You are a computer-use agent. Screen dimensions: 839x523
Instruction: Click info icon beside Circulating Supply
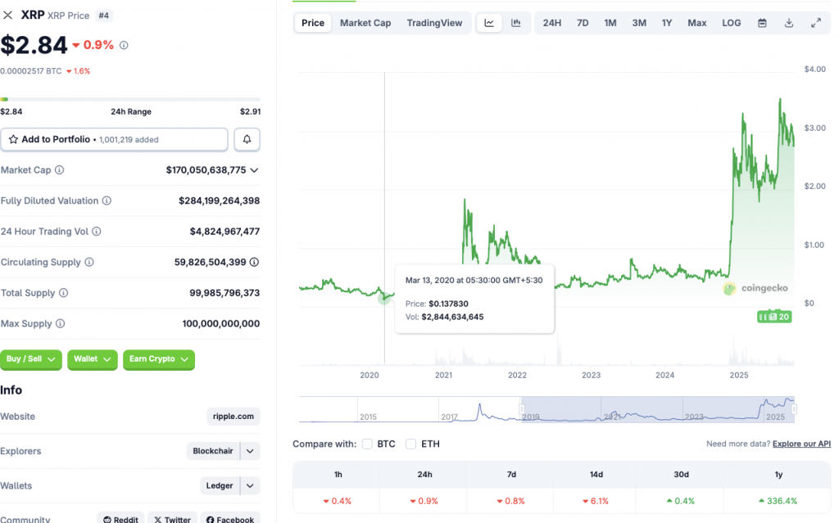click(x=89, y=263)
